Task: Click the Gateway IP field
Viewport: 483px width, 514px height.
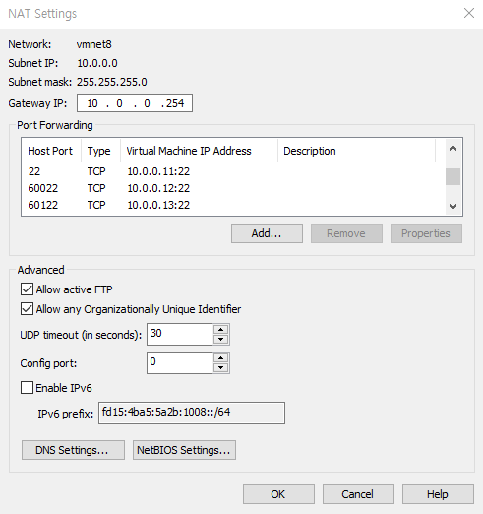Action: point(135,103)
